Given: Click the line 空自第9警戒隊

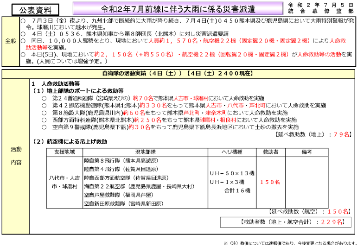Looking at the screenshot, I should (170, 127).
